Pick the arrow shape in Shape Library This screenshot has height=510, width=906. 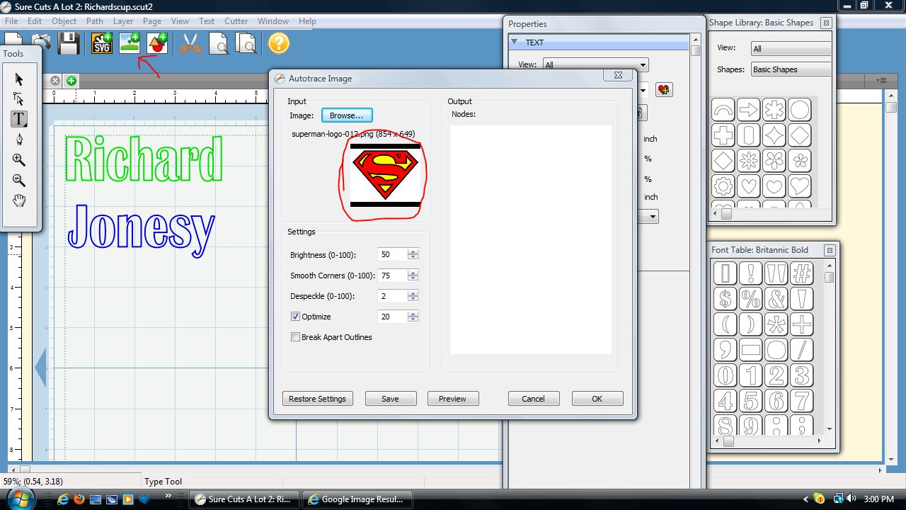tap(749, 110)
